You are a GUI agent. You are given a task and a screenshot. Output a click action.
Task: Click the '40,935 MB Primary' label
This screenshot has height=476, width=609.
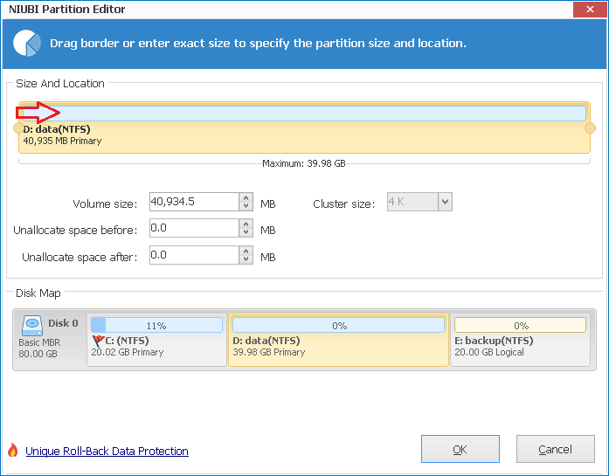62,141
